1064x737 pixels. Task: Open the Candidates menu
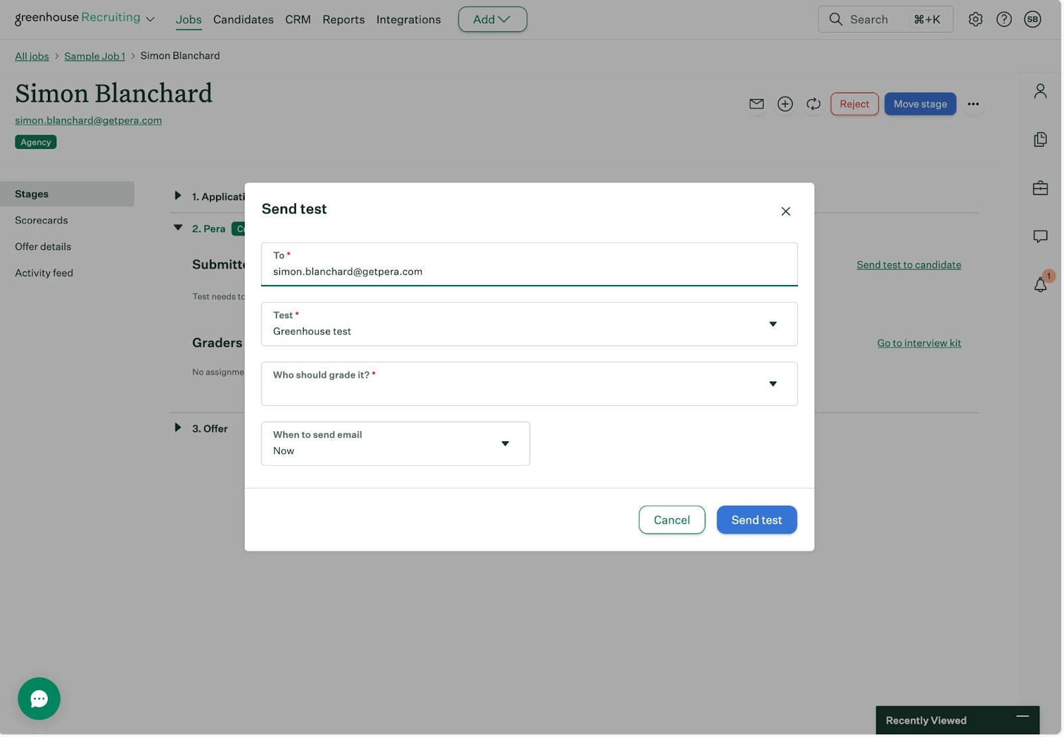click(243, 19)
